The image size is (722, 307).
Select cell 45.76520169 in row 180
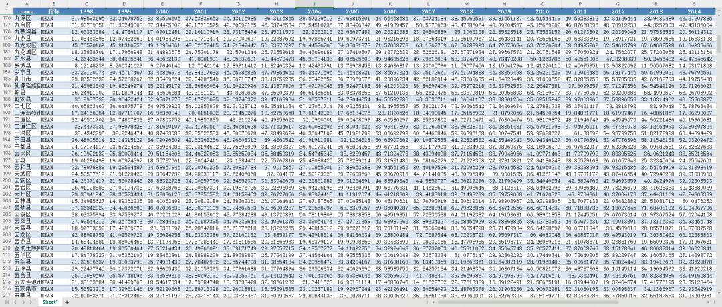pyautogui.click(x=86, y=45)
